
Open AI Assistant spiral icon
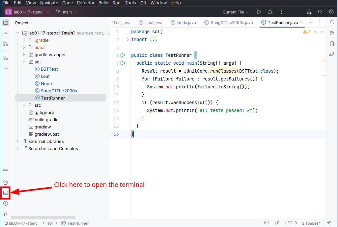[332, 33]
